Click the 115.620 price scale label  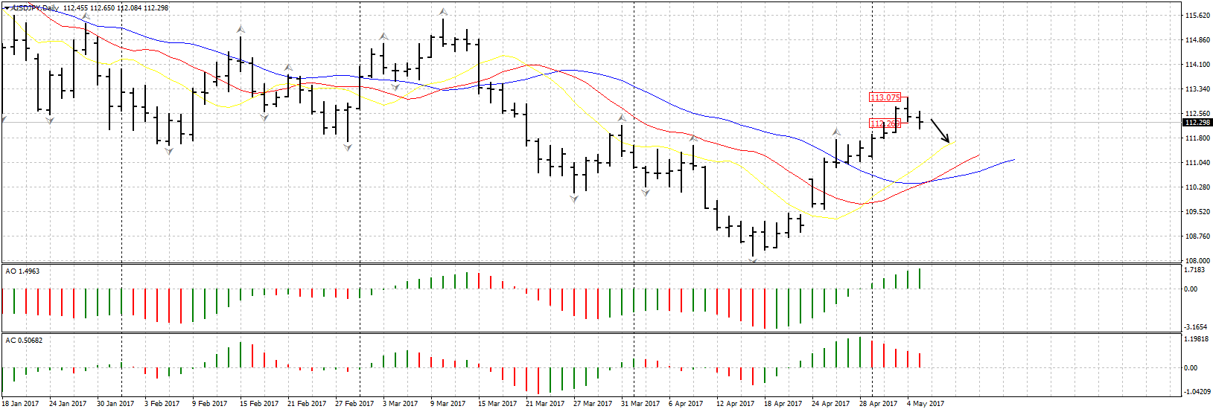click(1197, 16)
